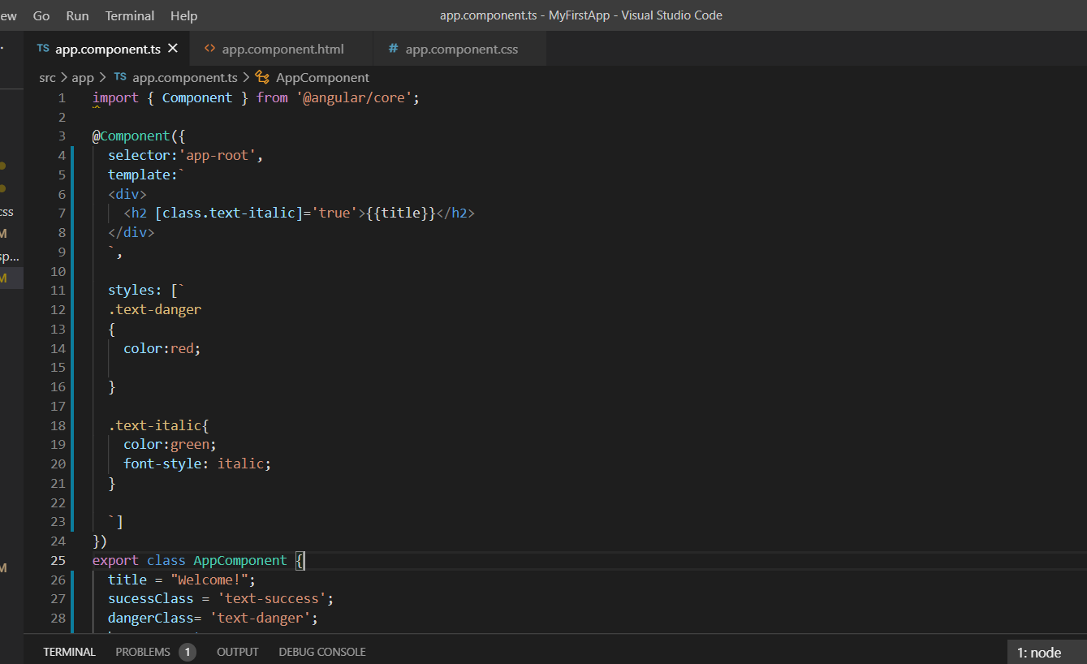The height and width of the screenshot is (664, 1087).
Task: Open the Help menu
Action: (183, 15)
